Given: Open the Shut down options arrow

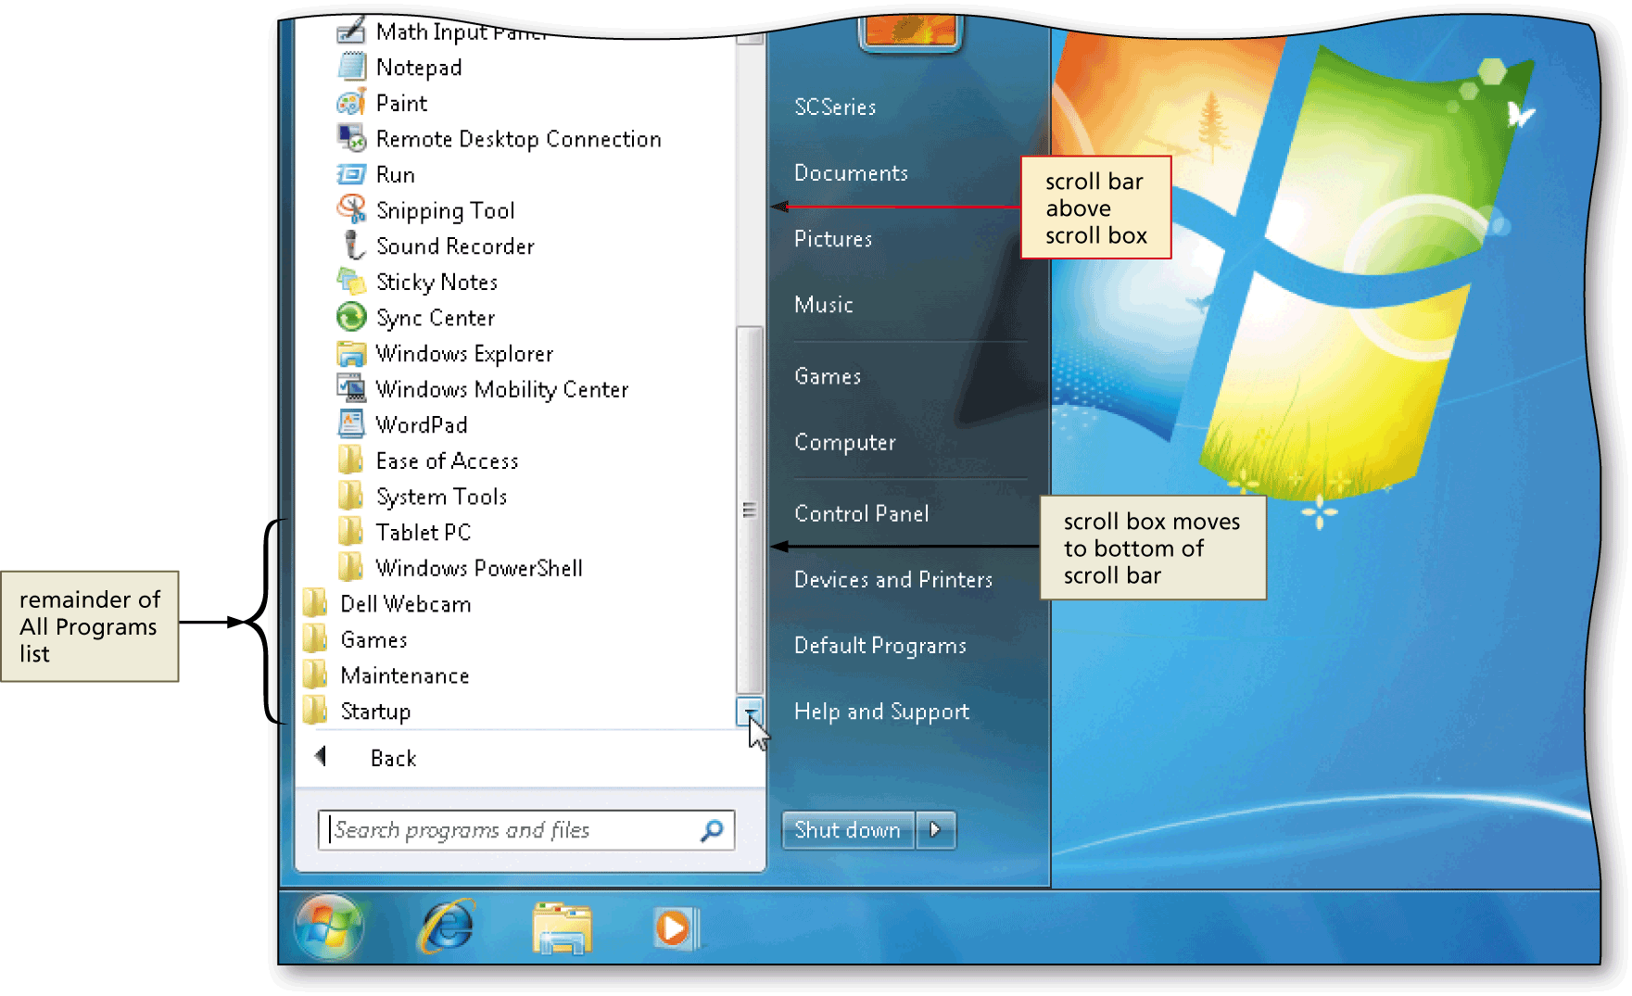Looking at the screenshot, I should (x=936, y=830).
